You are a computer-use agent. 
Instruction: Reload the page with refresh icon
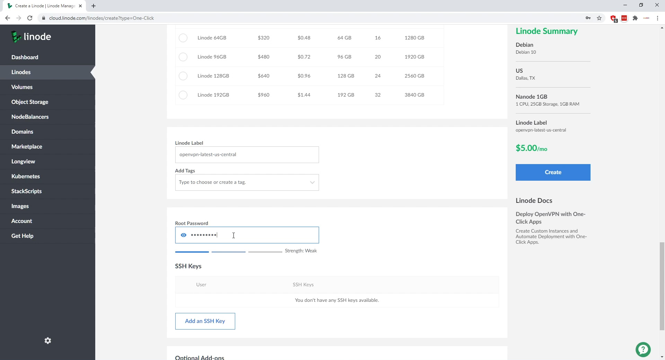point(30,18)
